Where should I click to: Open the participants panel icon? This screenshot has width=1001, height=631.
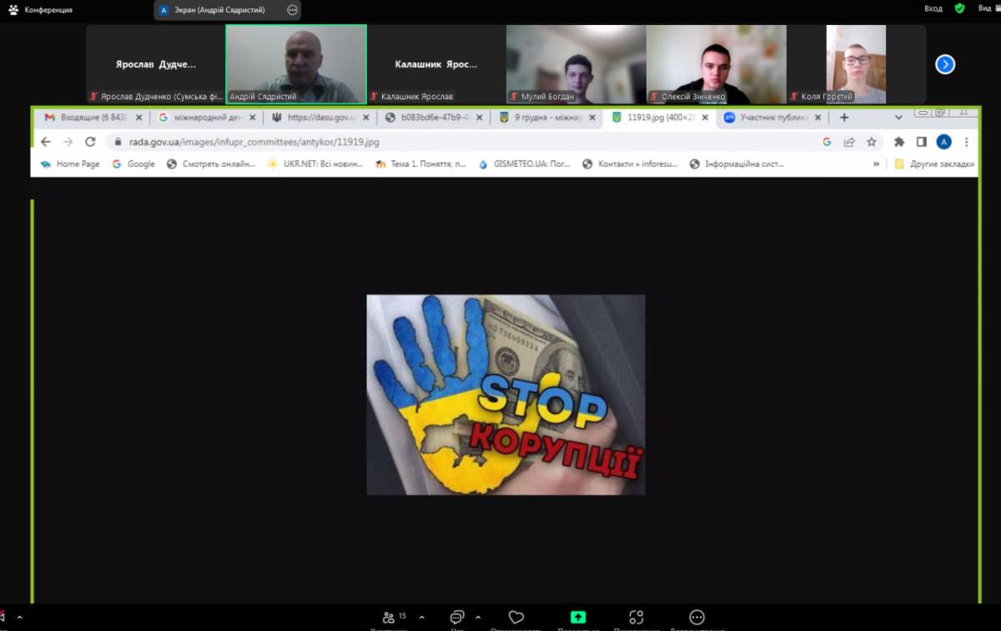(388, 618)
